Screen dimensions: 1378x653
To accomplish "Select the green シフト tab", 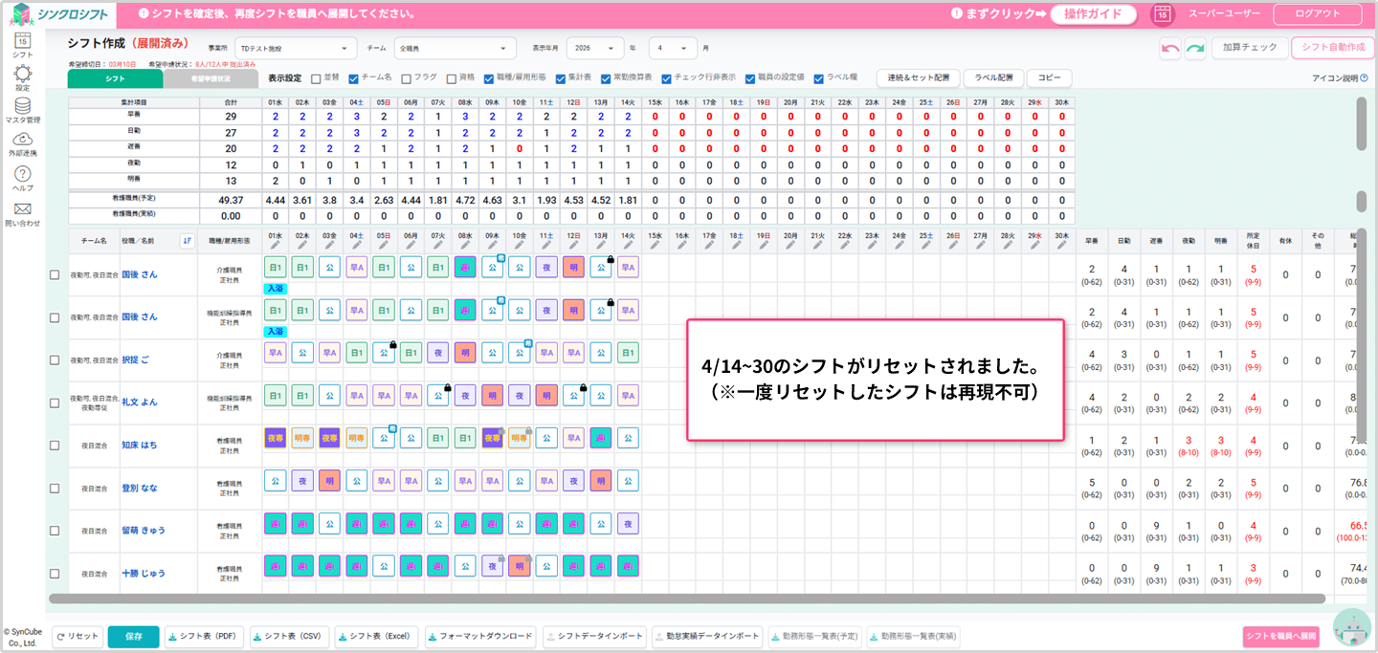I will (x=115, y=78).
